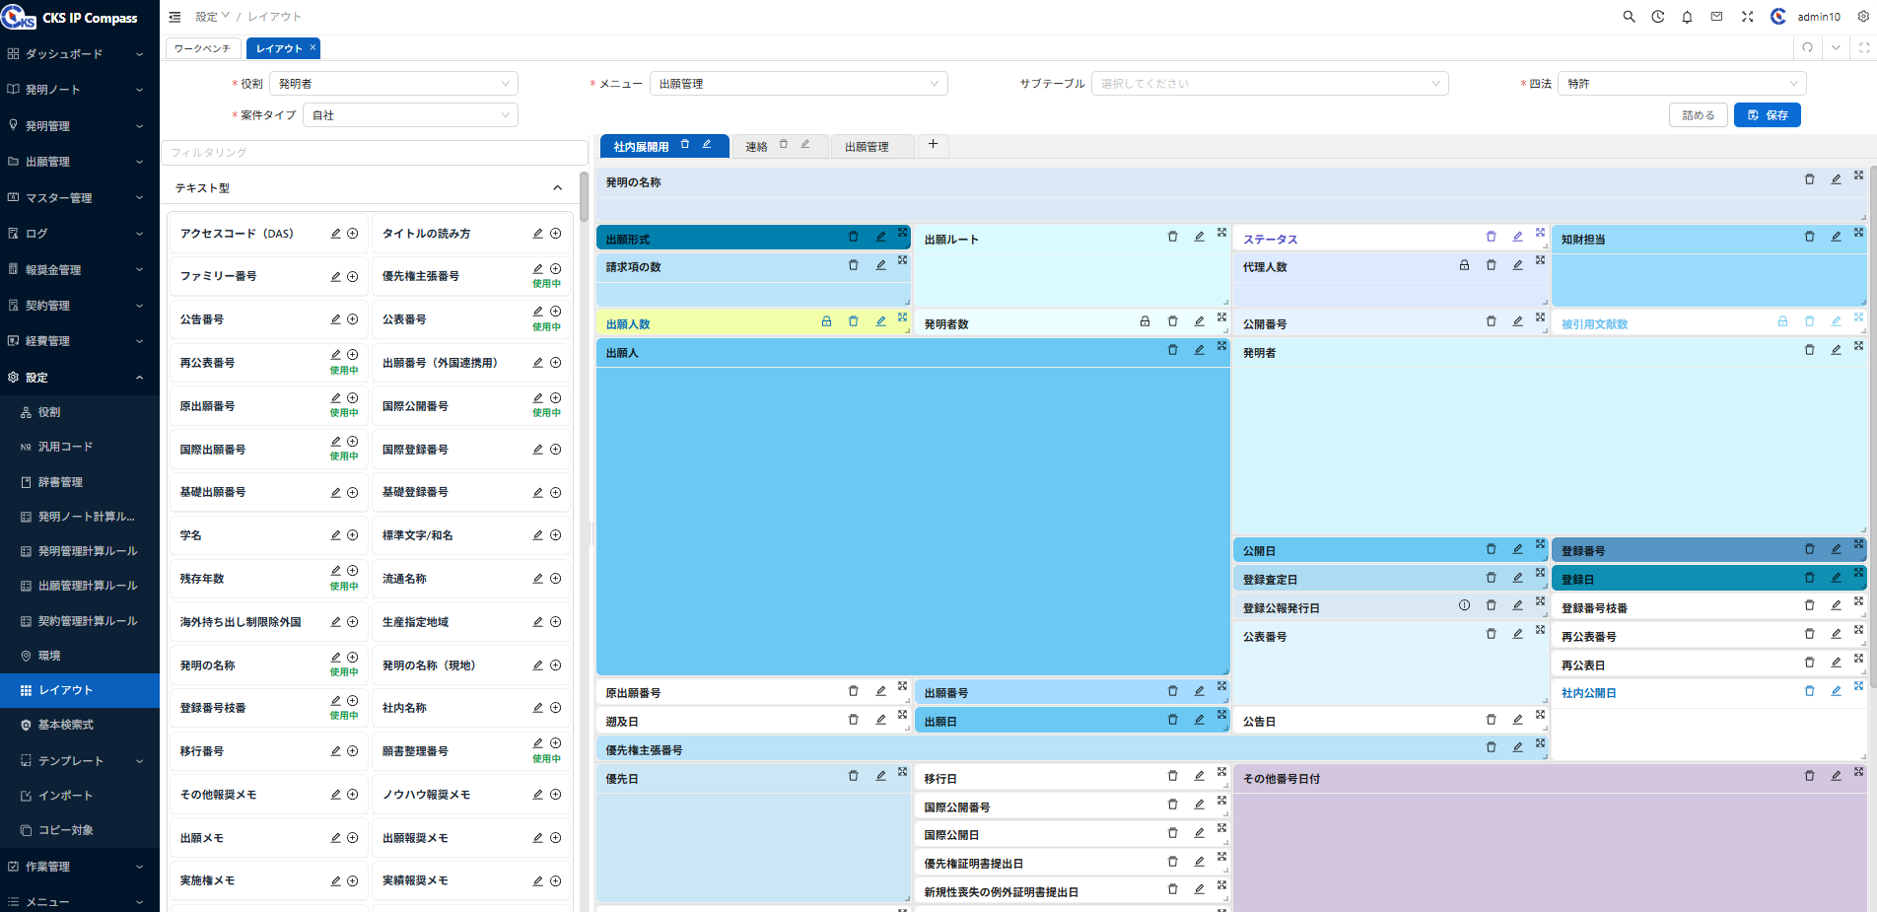Click the 詰める button
Screen dimensions: 1877x912
click(x=1699, y=115)
